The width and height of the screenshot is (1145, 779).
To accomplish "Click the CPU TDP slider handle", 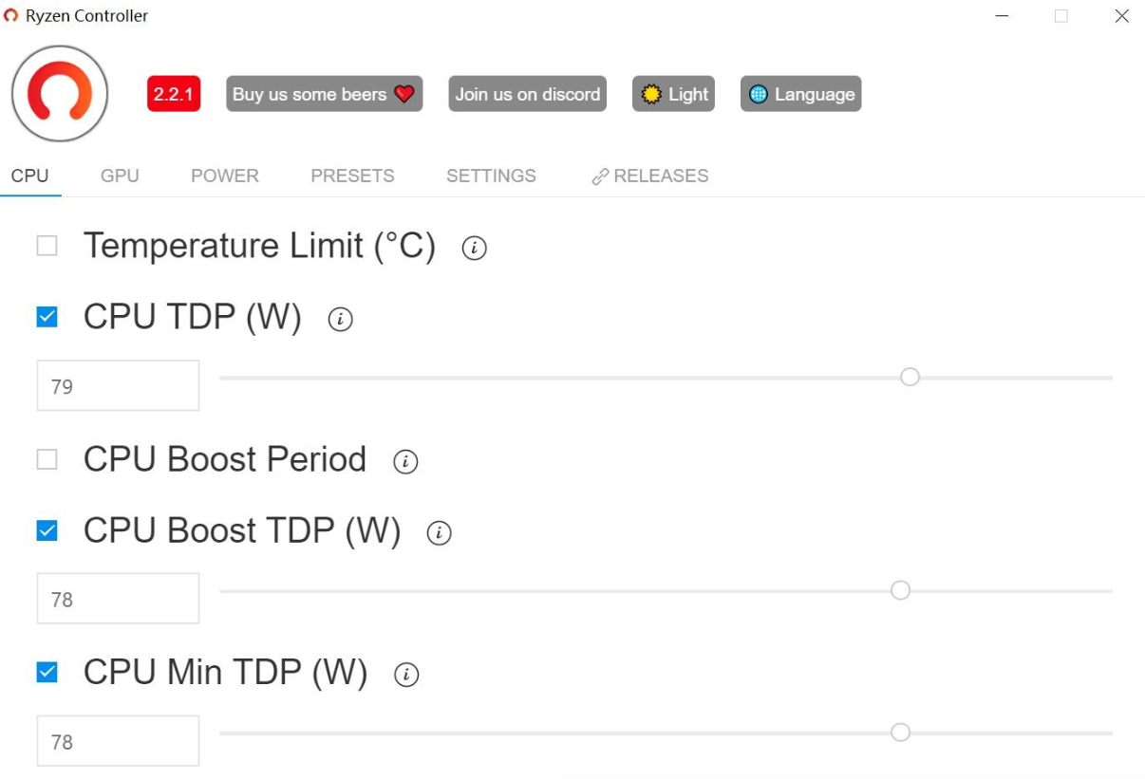I will click(x=910, y=378).
